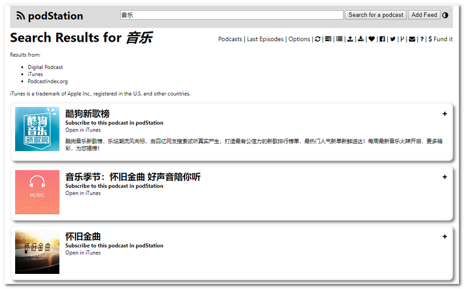464x289 pixels.
Task: Open help via question mark icon
Action: [x=422, y=39]
